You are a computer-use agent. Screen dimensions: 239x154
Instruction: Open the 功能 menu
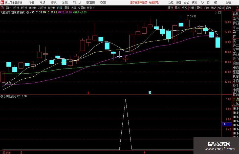click(x=171, y=3)
